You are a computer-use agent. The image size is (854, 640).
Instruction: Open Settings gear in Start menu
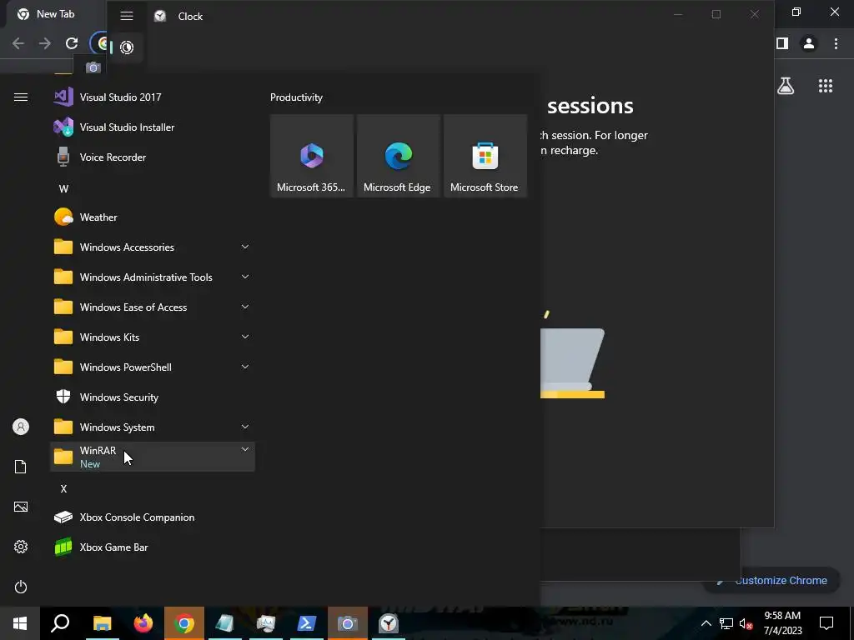point(21,547)
